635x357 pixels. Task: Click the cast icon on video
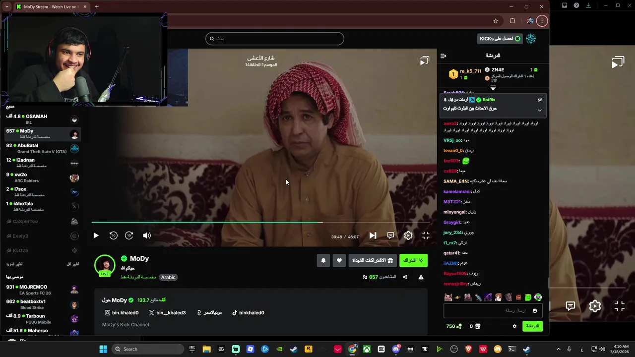click(424, 61)
